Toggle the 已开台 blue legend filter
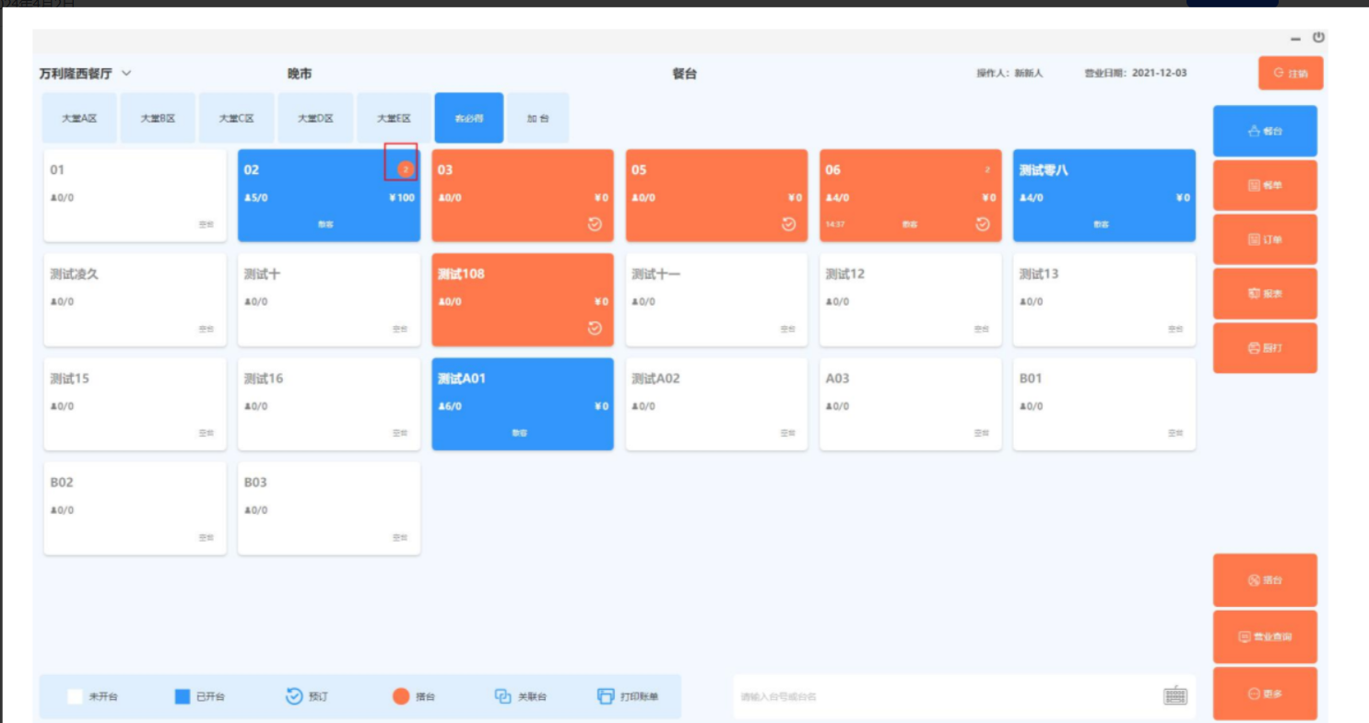Screen dimensions: 1369x723 pyautogui.click(x=183, y=696)
